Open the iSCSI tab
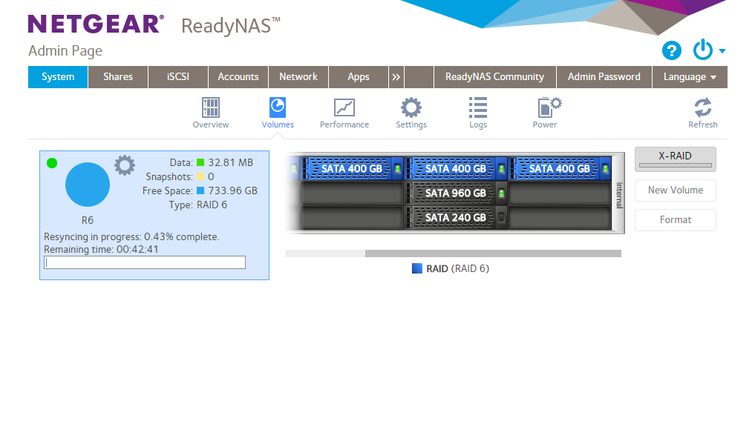 point(178,77)
